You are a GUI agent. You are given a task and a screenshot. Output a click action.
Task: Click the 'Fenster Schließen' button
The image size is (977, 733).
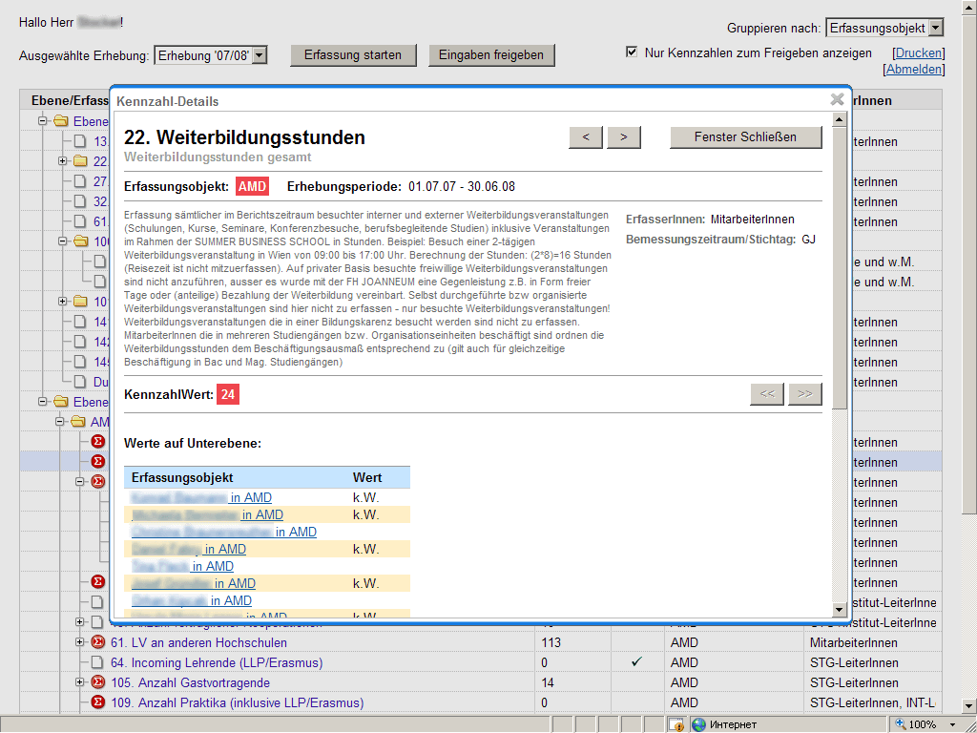click(745, 137)
